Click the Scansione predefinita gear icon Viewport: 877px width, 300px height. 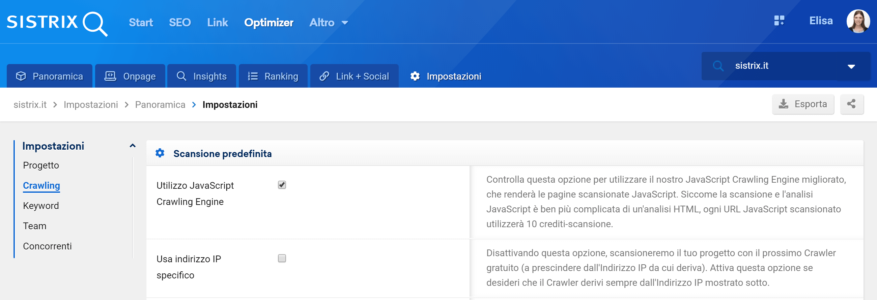160,153
